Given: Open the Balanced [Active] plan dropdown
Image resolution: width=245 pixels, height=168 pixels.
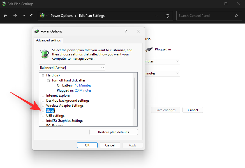Looking at the screenshot, I should tap(72, 67).
